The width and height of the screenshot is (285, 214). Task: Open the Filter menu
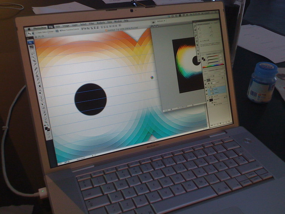(92, 24)
